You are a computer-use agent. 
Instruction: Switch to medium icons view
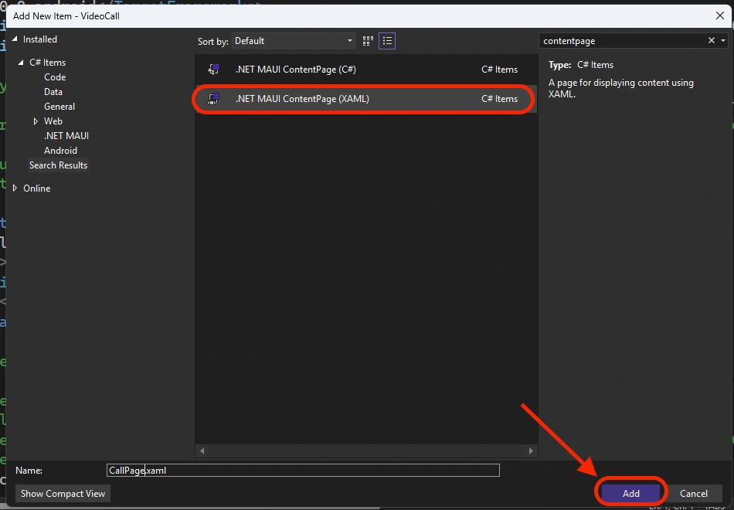(x=368, y=41)
